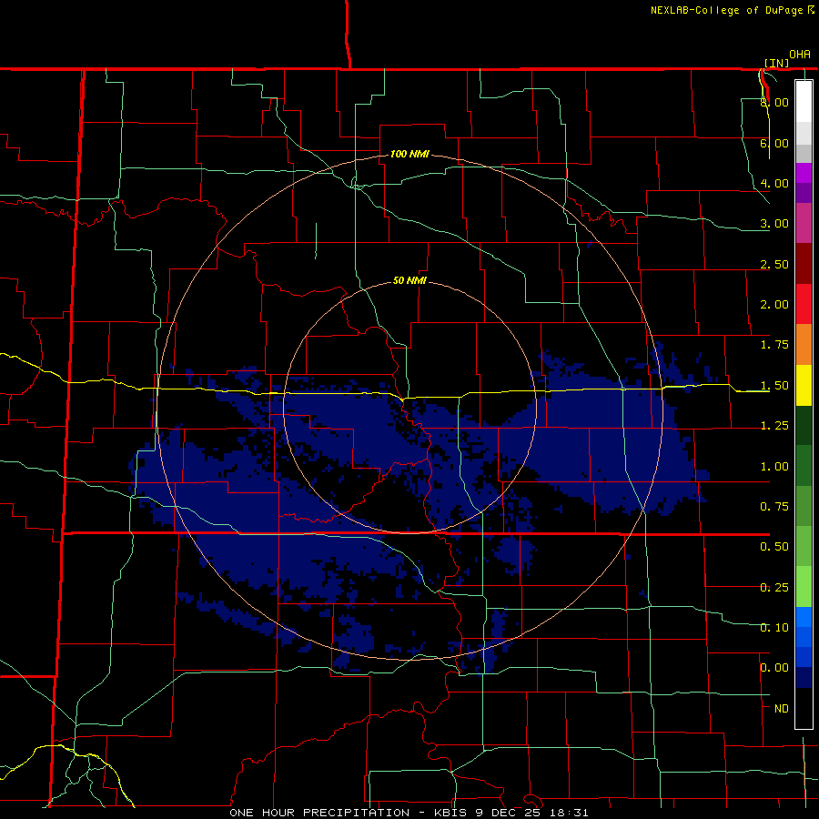Select the 1.50 scale value
819x819 pixels.
coord(774,386)
